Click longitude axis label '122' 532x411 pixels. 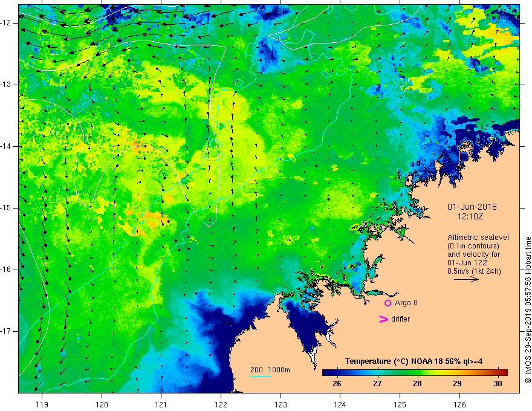221,404
